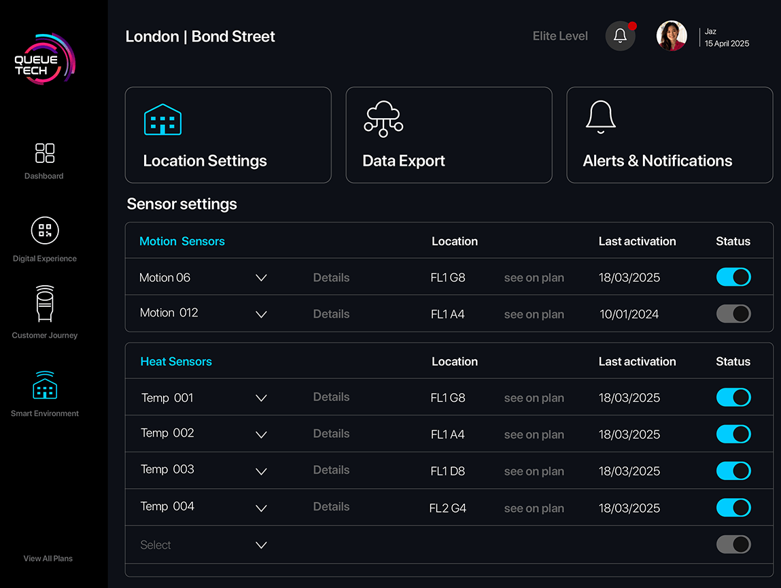Turn off Temp 003 status toggle

pyautogui.click(x=733, y=471)
